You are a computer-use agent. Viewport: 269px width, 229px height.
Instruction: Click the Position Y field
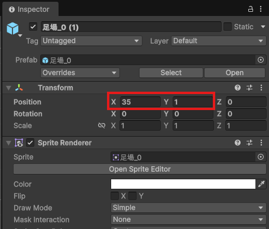pos(193,102)
